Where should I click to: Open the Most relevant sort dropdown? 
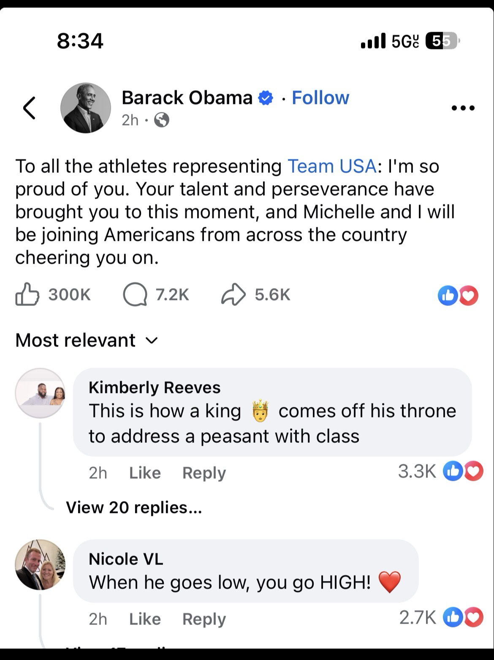click(87, 340)
